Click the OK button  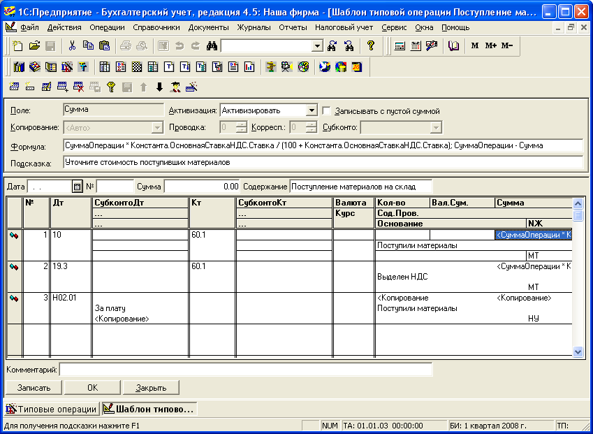92,387
